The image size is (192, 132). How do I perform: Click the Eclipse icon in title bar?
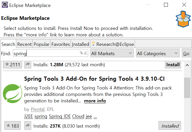pos(5,5)
